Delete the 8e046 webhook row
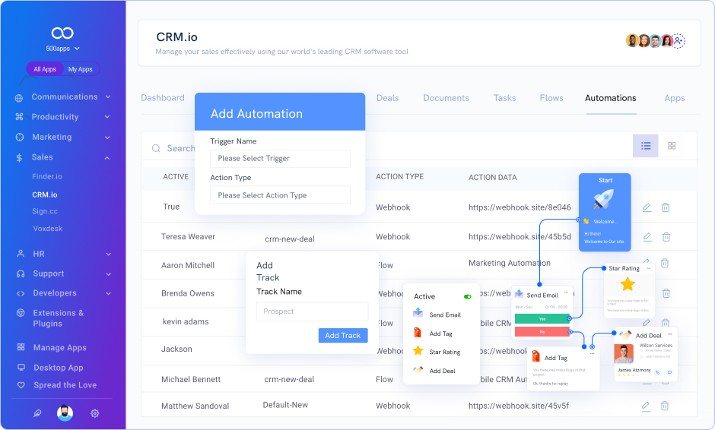 (666, 207)
